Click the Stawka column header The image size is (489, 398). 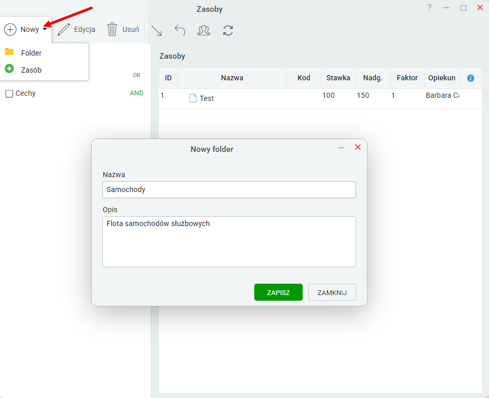point(338,78)
